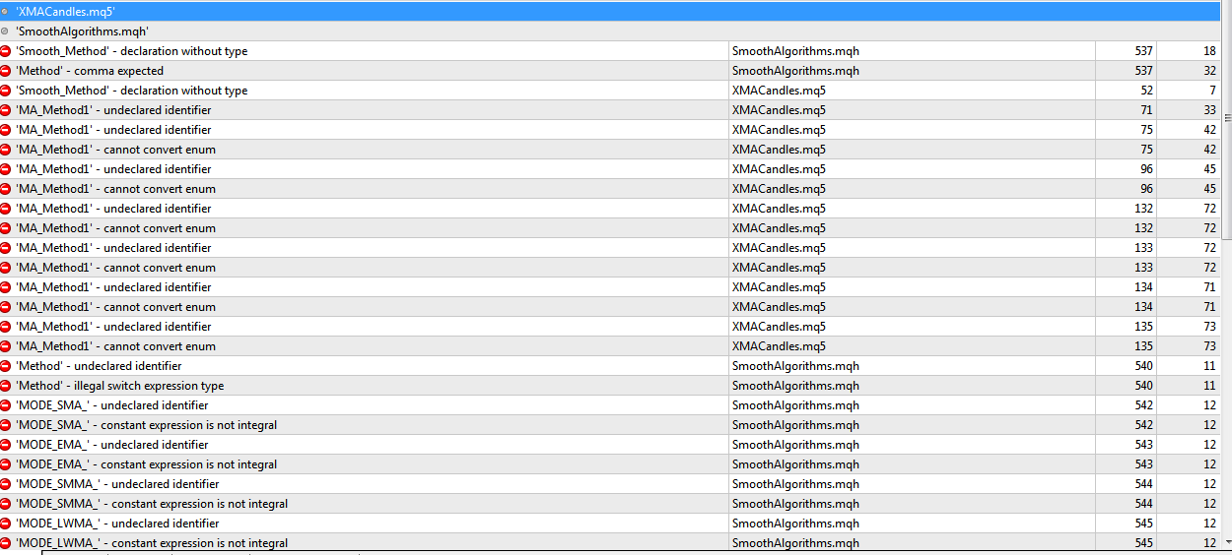
Task: Click 'SmoothAlgorithms.mqh' file cell in comma expected row
Action: pos(795,70)
